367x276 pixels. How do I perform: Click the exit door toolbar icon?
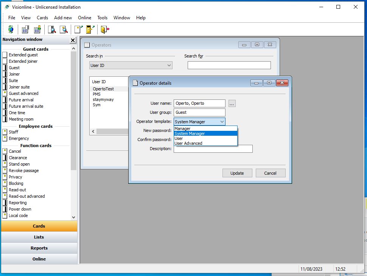tap(105, 29)
